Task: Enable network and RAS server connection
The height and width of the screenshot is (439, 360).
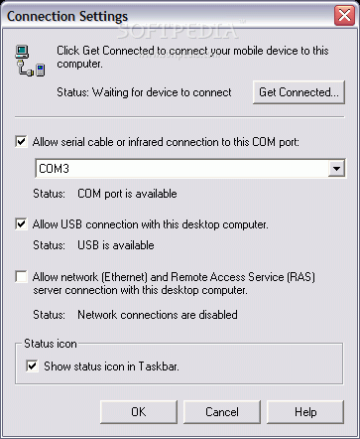Action: tap(22, 276)
